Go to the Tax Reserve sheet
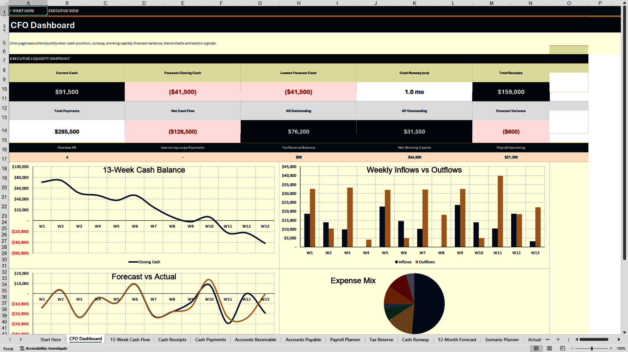 381,340
